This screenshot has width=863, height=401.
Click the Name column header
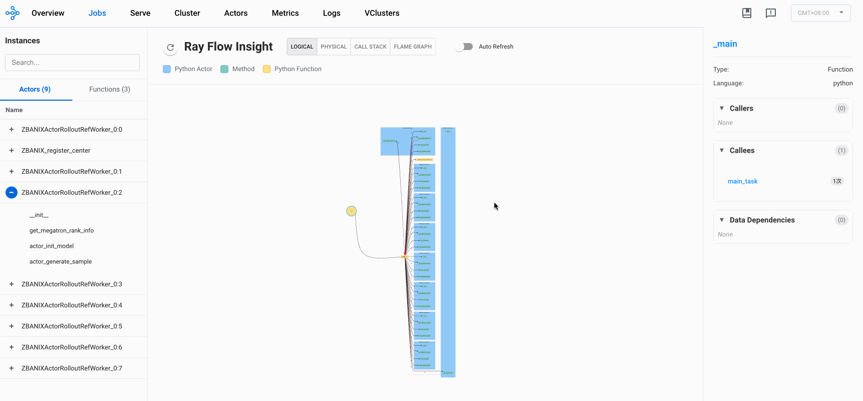tap(14, 110)
